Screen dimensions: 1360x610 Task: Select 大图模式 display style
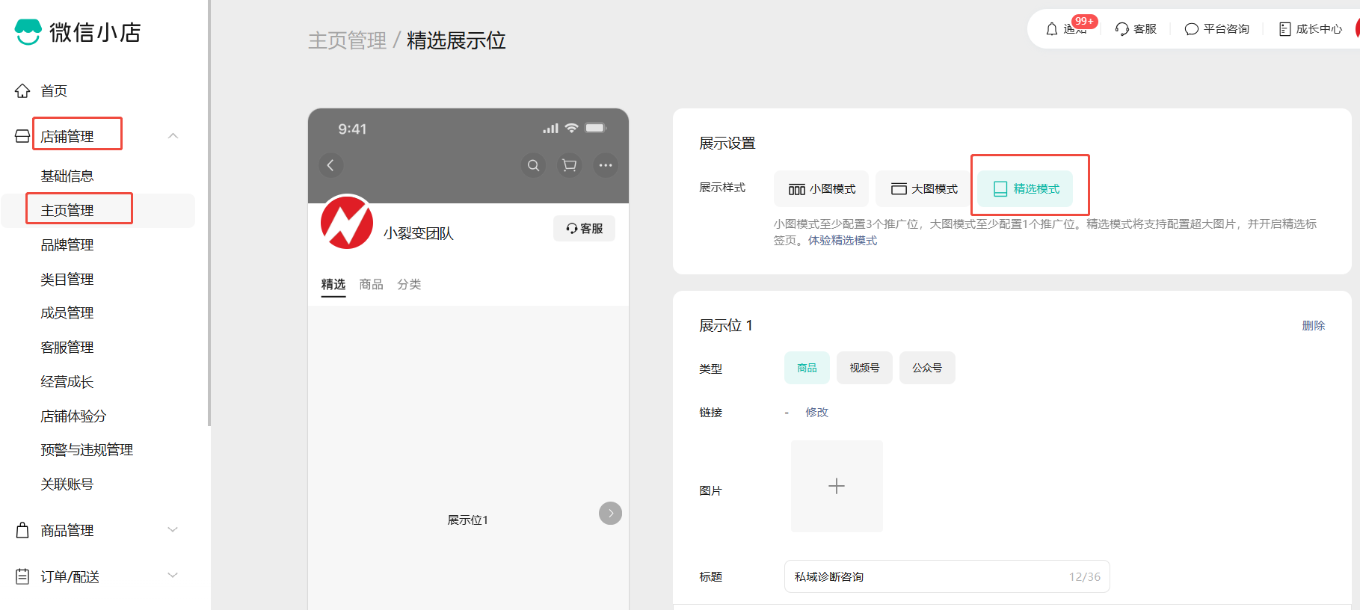[x=923, y=189]
